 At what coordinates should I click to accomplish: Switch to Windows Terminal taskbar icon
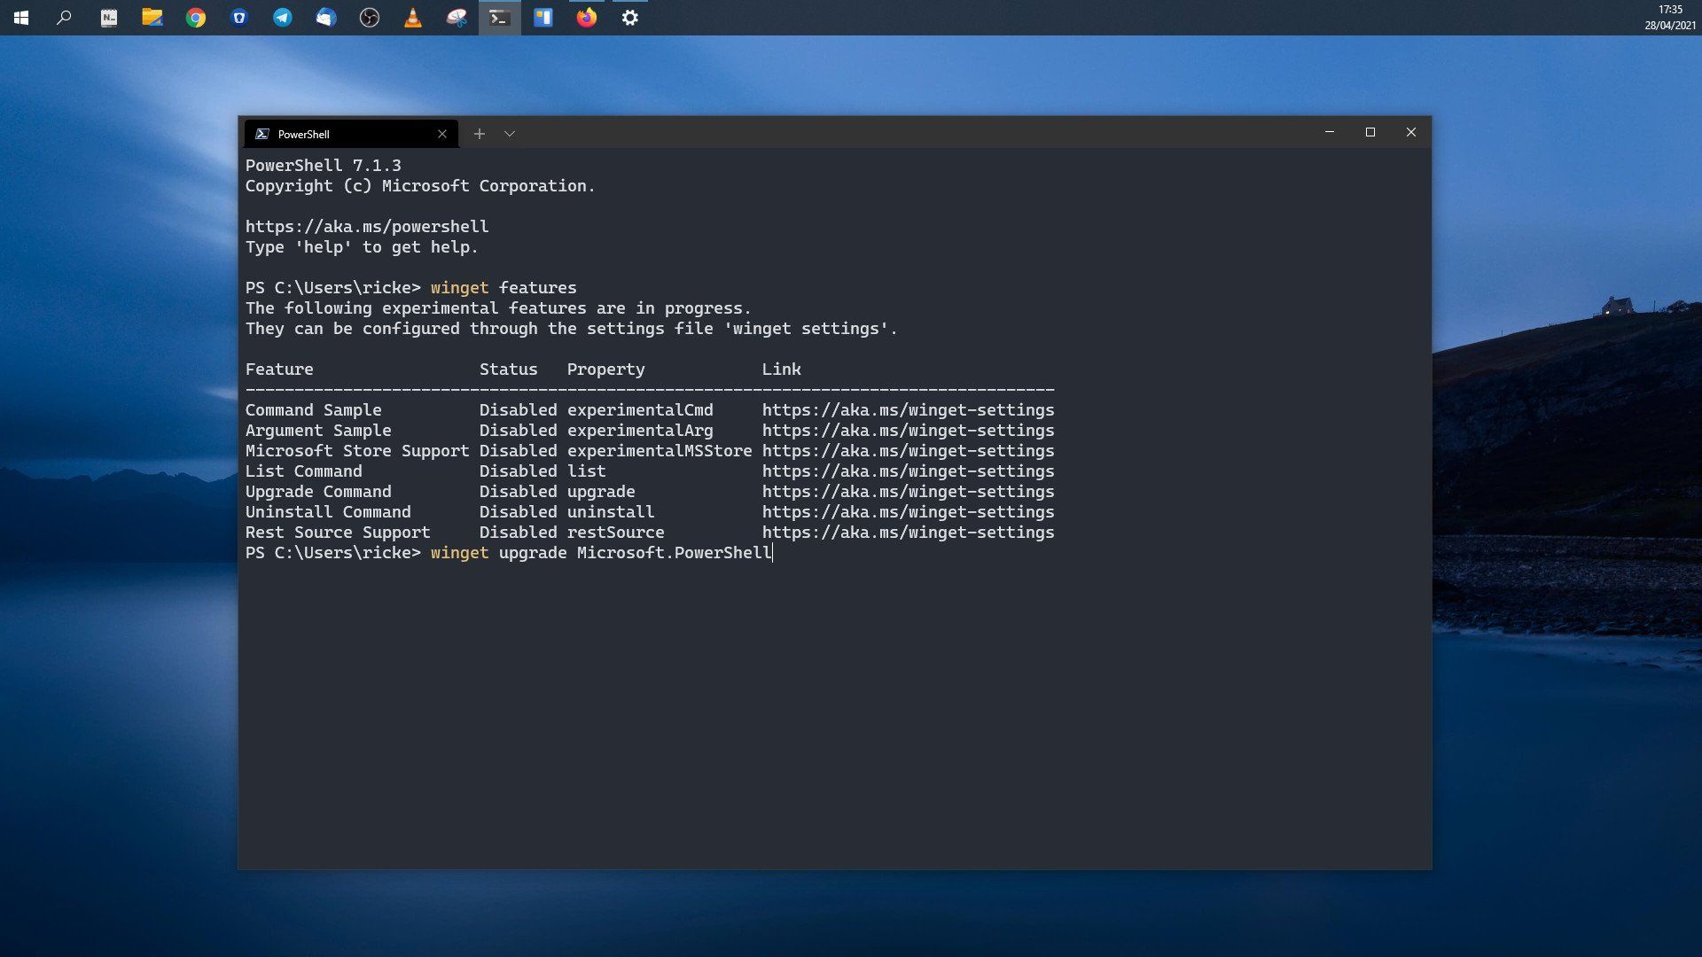point(500,18)
